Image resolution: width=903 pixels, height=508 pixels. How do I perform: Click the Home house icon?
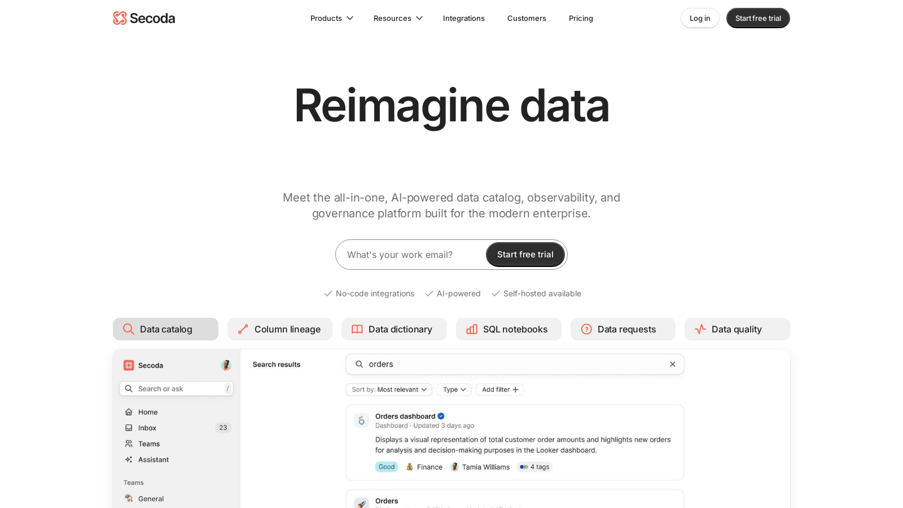[129, 412]
